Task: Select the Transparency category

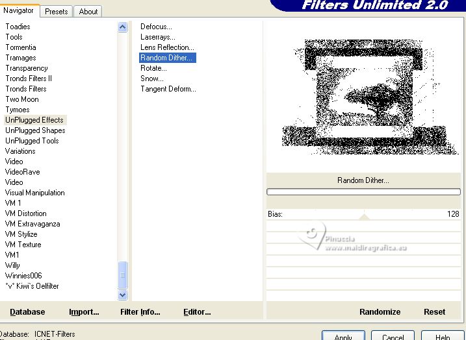Action: click(x=27, y=68)
